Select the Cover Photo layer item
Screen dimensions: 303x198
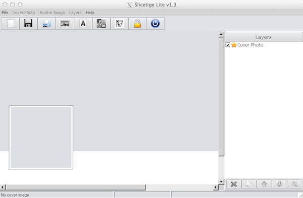(250, 45)
